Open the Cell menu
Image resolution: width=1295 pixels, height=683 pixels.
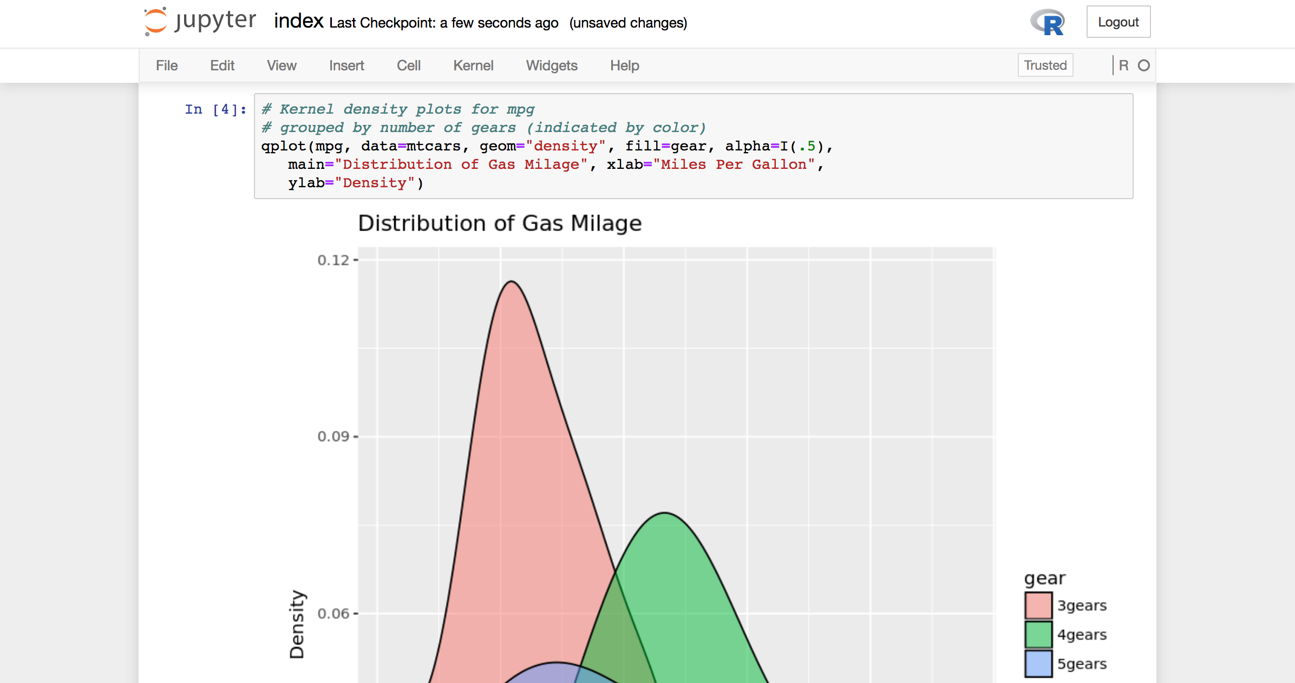(x=409, y=65)
